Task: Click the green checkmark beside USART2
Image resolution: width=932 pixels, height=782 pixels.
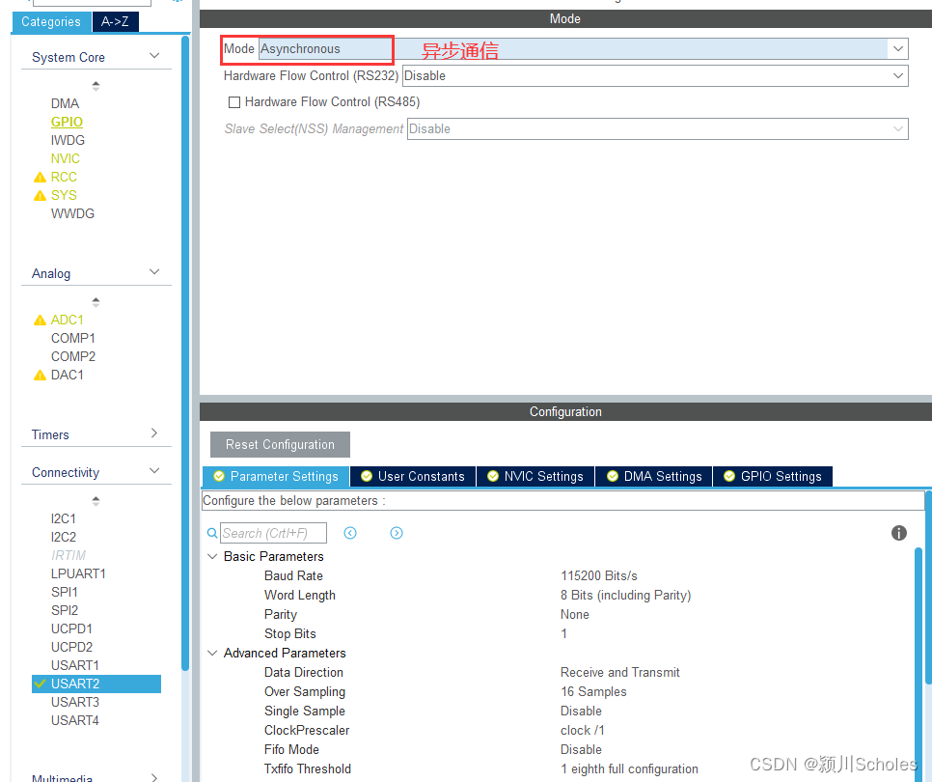Action: tap(41, 684)
